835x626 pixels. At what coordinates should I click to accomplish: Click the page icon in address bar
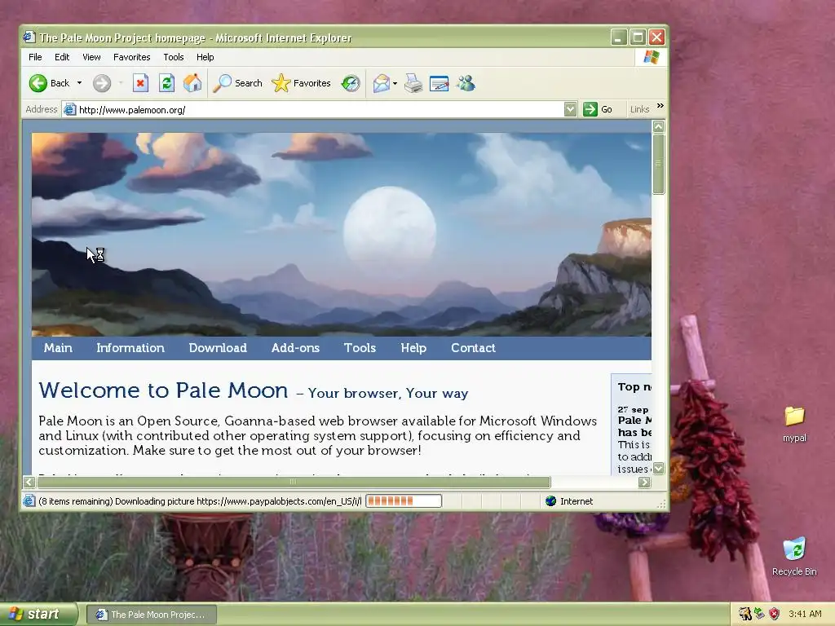70,110
